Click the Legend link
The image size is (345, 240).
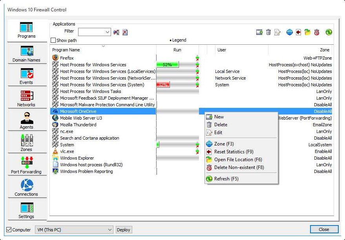178,40
